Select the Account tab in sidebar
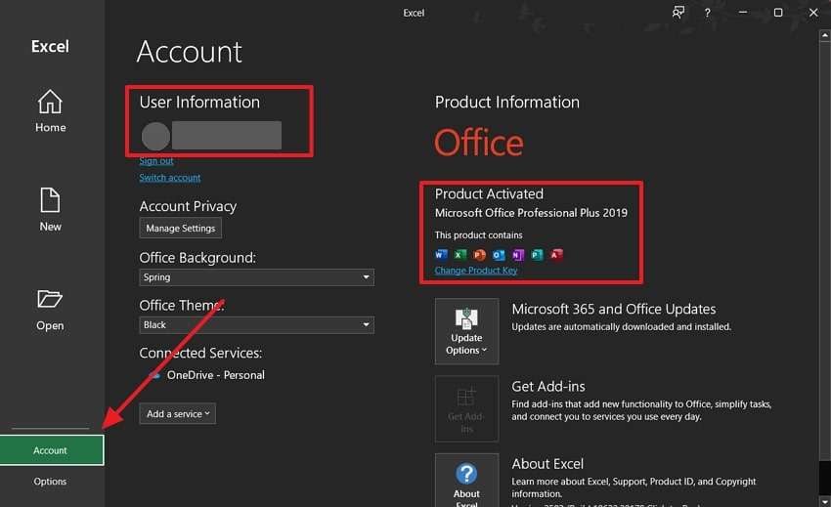 tap(52, 450)
